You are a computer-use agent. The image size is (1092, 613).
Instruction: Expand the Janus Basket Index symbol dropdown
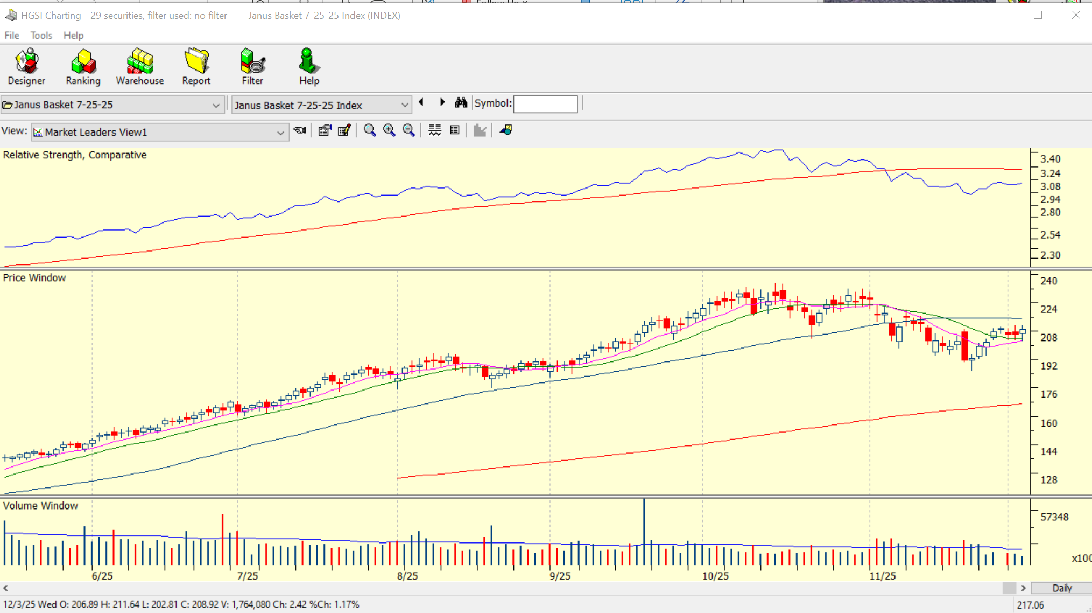[x=404, y=105]
